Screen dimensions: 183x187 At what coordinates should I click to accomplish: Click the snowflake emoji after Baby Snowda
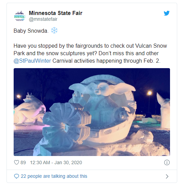pos(54,31)
